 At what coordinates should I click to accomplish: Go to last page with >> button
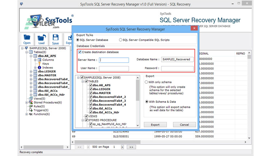tap(131, 147)
